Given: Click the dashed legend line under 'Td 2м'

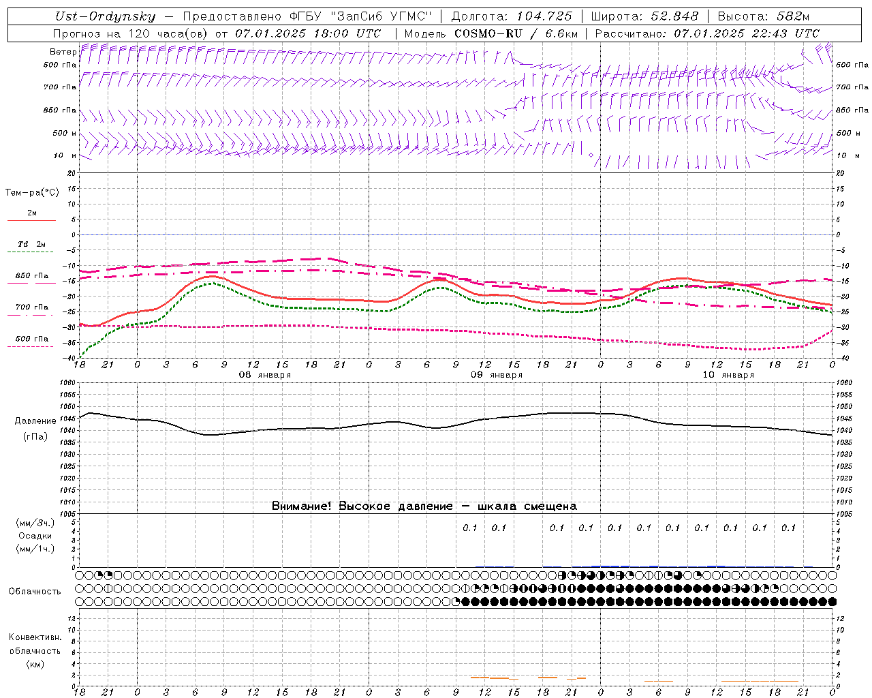Looking at the screenshot, I should pyautogui.click(x=31, y=252).
